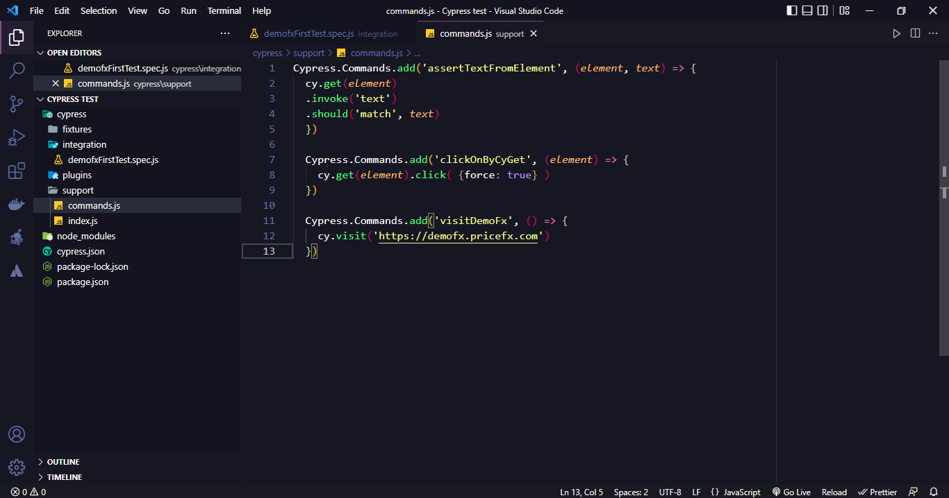Image resolution: width=949 pixels, height=498 pixels.
Task: Expand the node_modules folder
Action: 85,236
